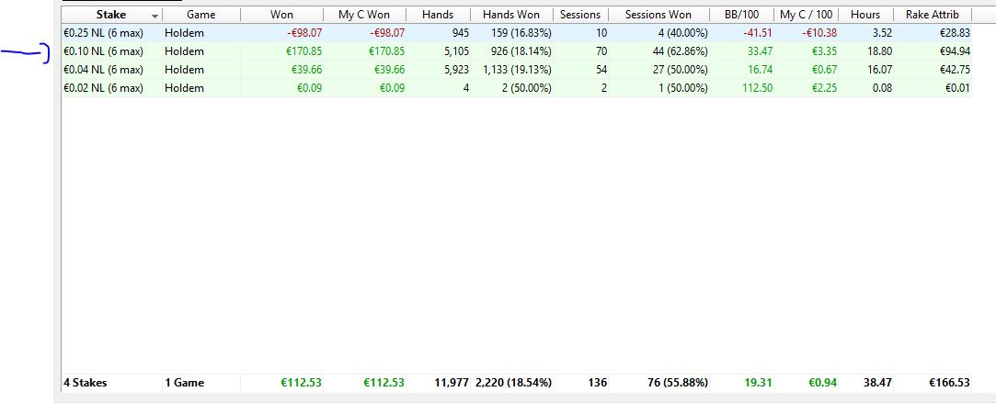The image size is (996, 403).
Task: Click the 159 (16.83%) hands won cell
Action: 521,33
